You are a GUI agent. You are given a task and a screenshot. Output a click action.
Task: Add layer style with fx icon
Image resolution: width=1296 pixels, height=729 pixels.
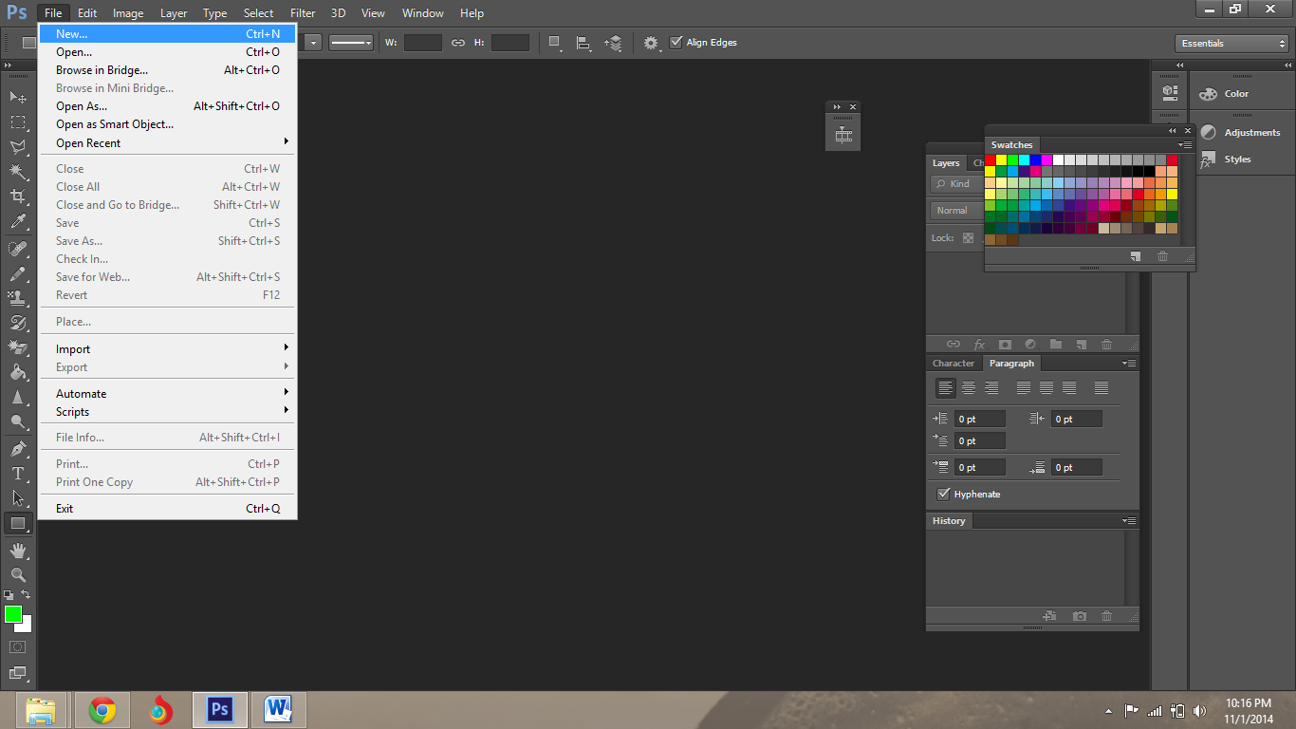click(x=979, y=345)
